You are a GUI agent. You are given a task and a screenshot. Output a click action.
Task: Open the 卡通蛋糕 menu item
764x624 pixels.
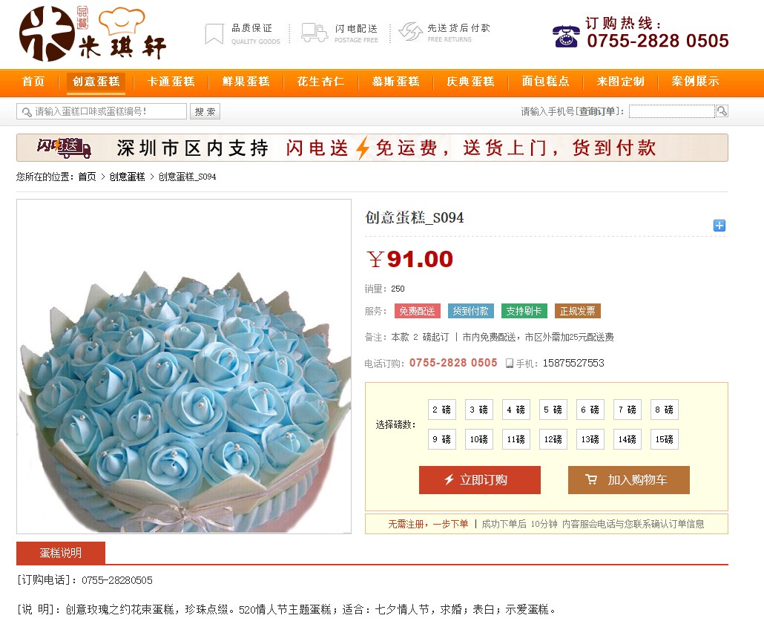171,82
